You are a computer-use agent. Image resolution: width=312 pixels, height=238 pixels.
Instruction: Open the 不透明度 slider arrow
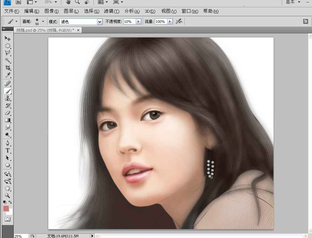tap(138, 22)
